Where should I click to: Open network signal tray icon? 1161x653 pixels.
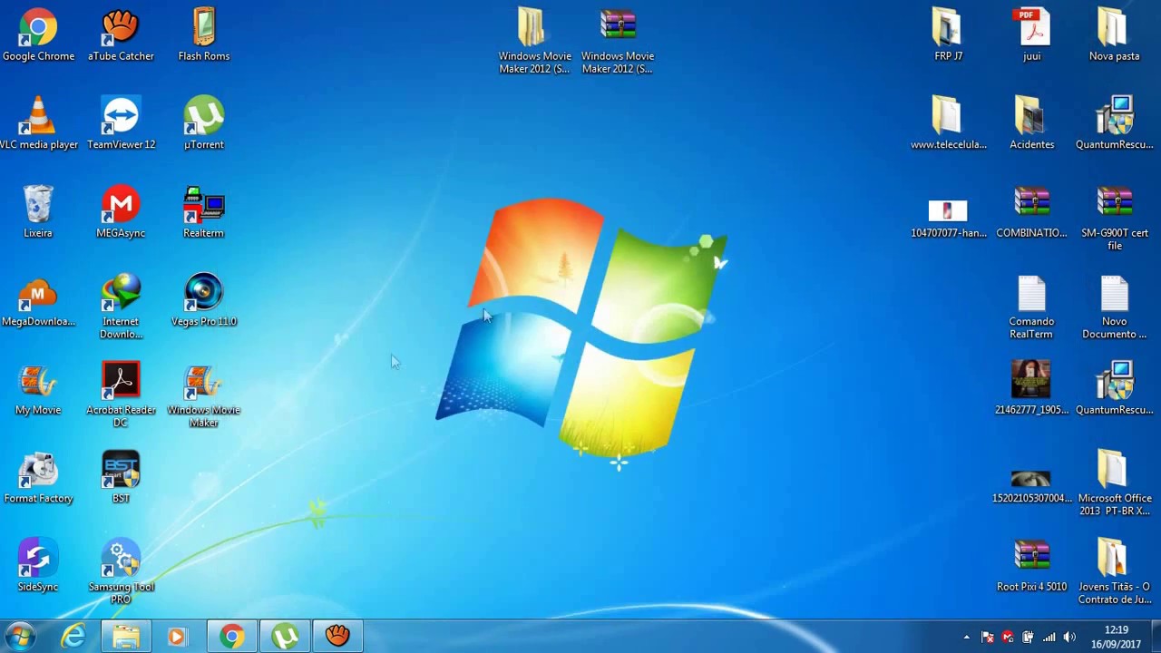[1049, 638]
